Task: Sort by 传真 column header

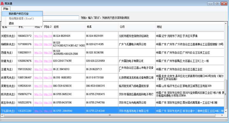Action: (102, 27)
